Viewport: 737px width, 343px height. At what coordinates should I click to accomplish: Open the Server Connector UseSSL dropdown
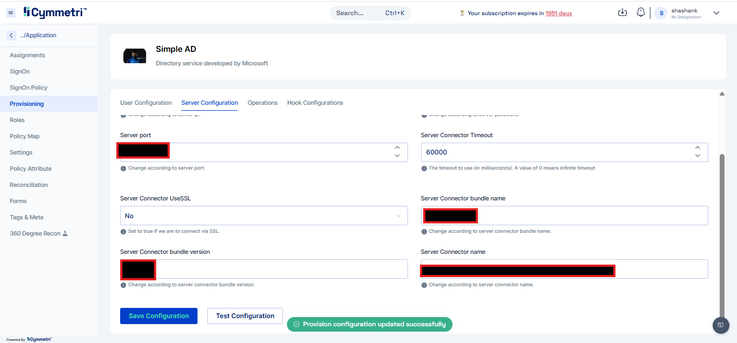[264, 216]
